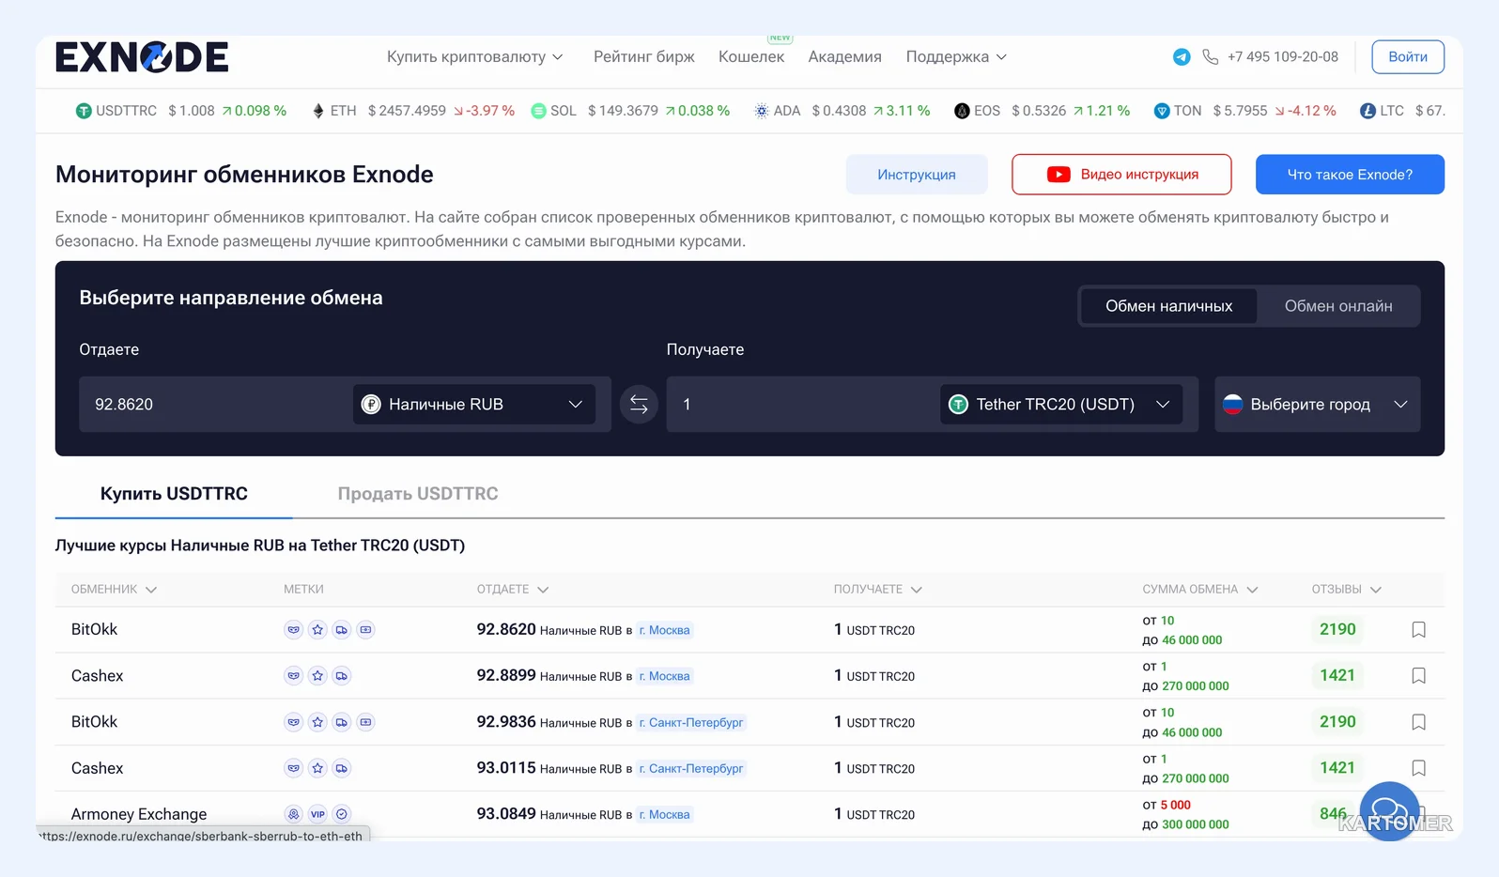The image size is (1499, 877).
Task: Click the Отдаете amount field 92.8620
Action: (216, 405)
